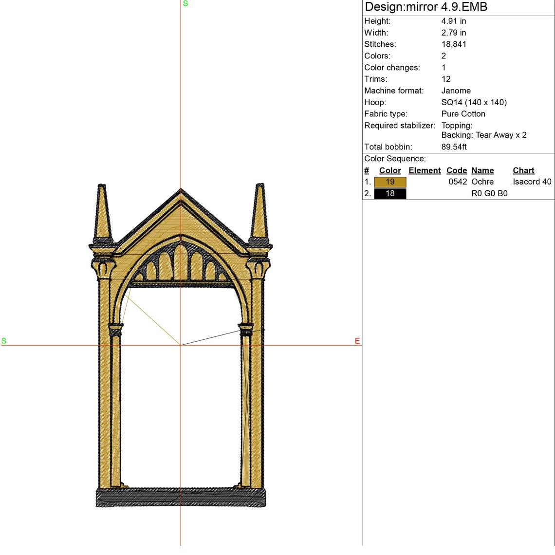Click the Pure Cotton fabric type value

pyautogui.click(x=463, y=113)
